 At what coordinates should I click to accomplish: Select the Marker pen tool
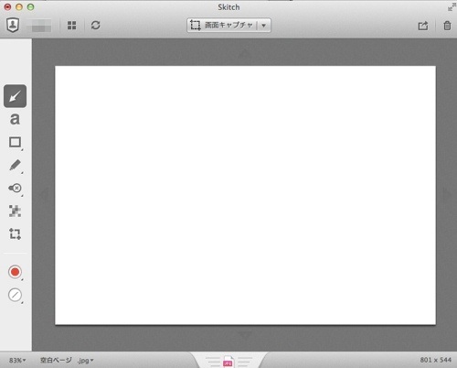click(15, 165)
